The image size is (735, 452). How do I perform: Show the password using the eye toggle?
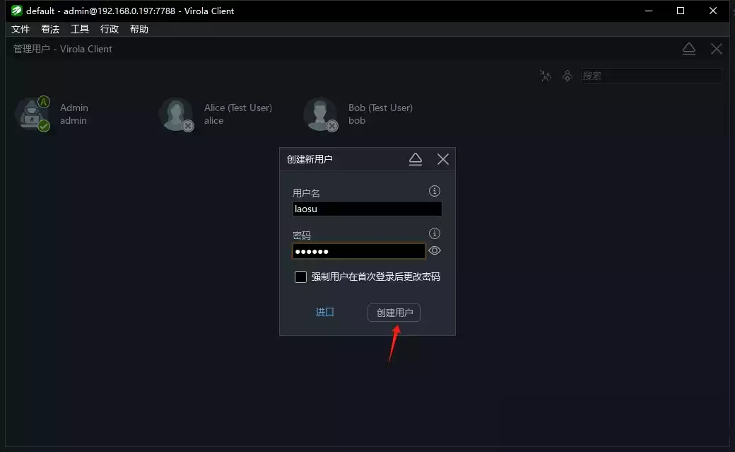(434, 250)
